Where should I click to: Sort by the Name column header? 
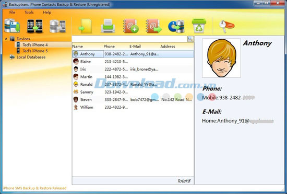(78, 47)
